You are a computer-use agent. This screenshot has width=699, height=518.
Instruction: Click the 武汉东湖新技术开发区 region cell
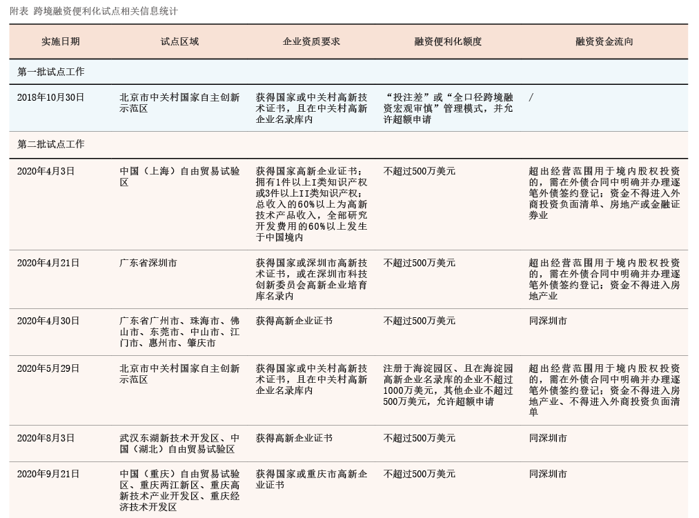(179, 444)
